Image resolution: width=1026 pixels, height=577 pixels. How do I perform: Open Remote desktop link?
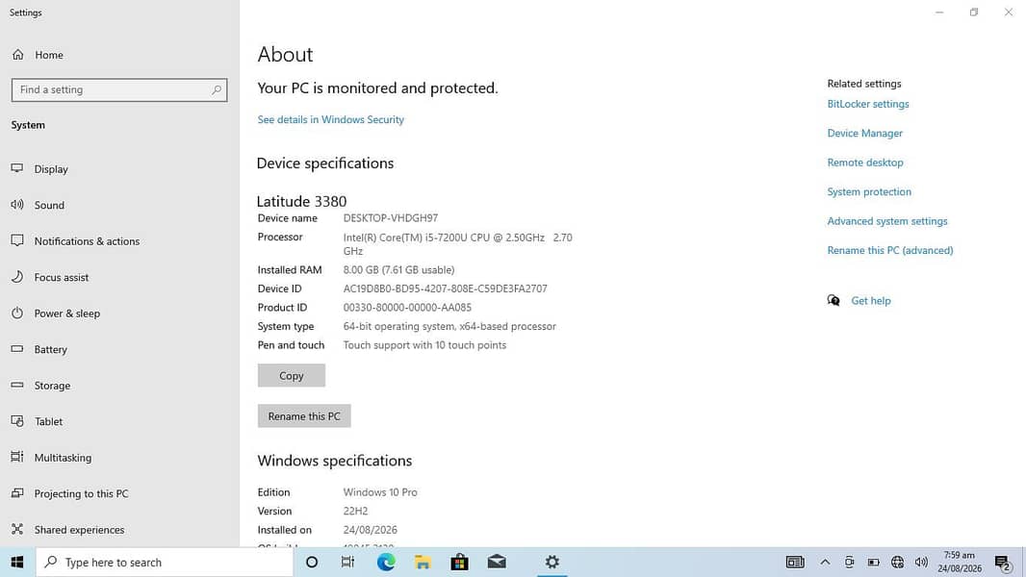(865, 163)
